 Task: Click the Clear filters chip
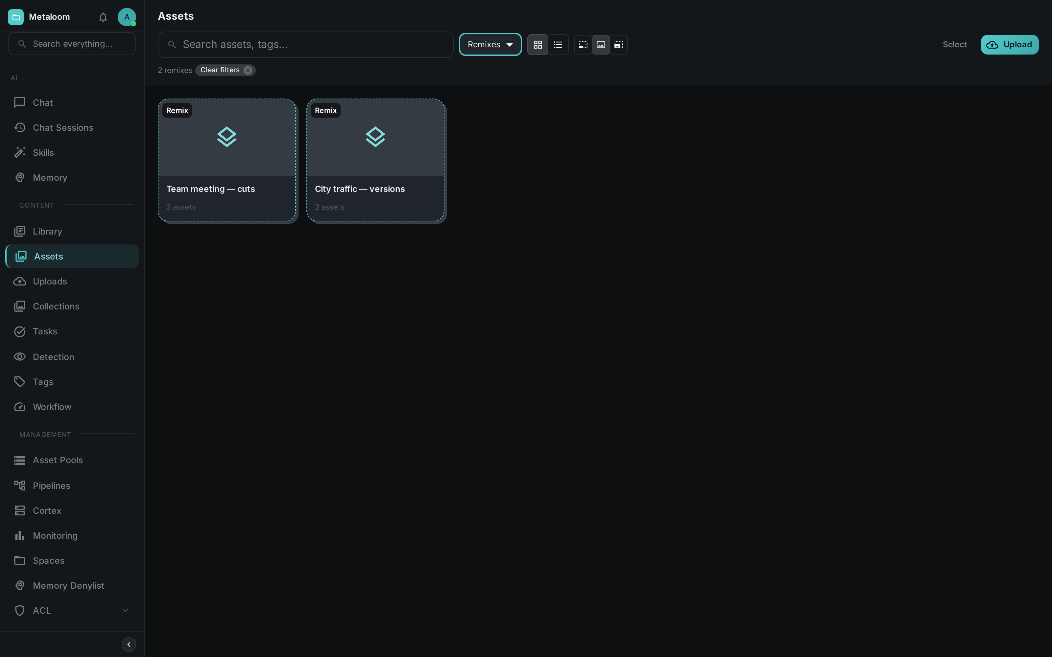(x=225, y=70)
